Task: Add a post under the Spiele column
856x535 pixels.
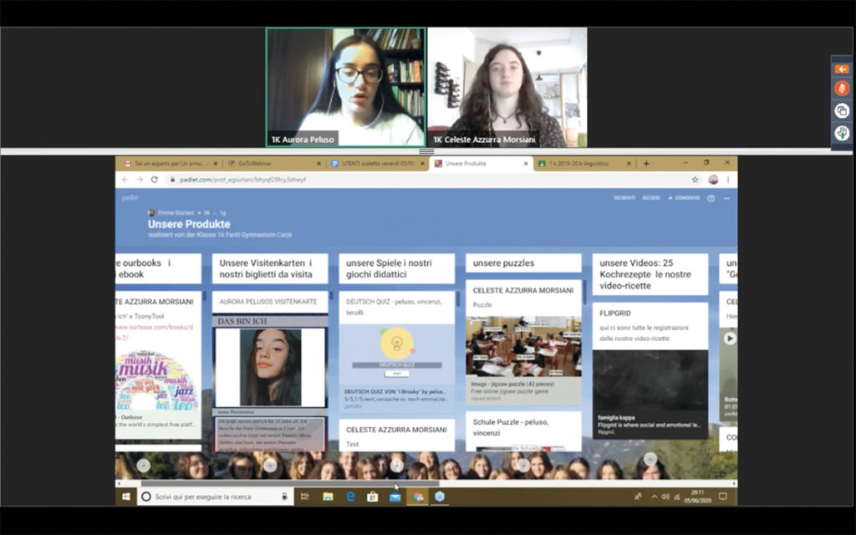Action: pyautogui.click(x=397, y=465)
